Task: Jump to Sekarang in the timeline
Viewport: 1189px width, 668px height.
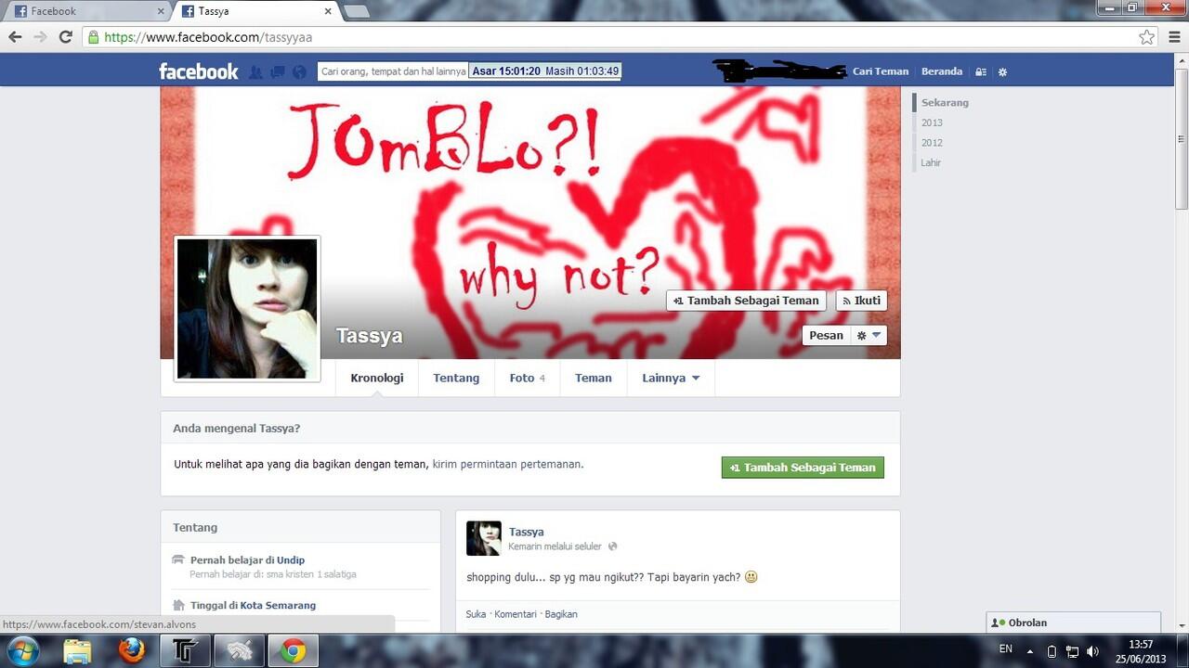Action: tap(945, 103)
